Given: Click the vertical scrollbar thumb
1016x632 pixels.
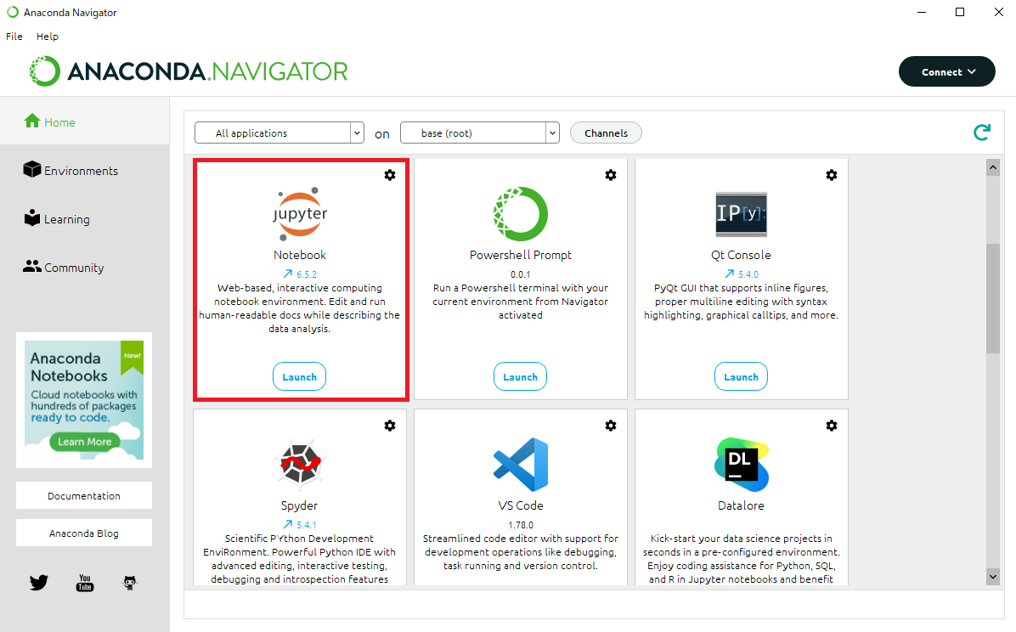Looking at the screenshot, I should pos(993,298).
